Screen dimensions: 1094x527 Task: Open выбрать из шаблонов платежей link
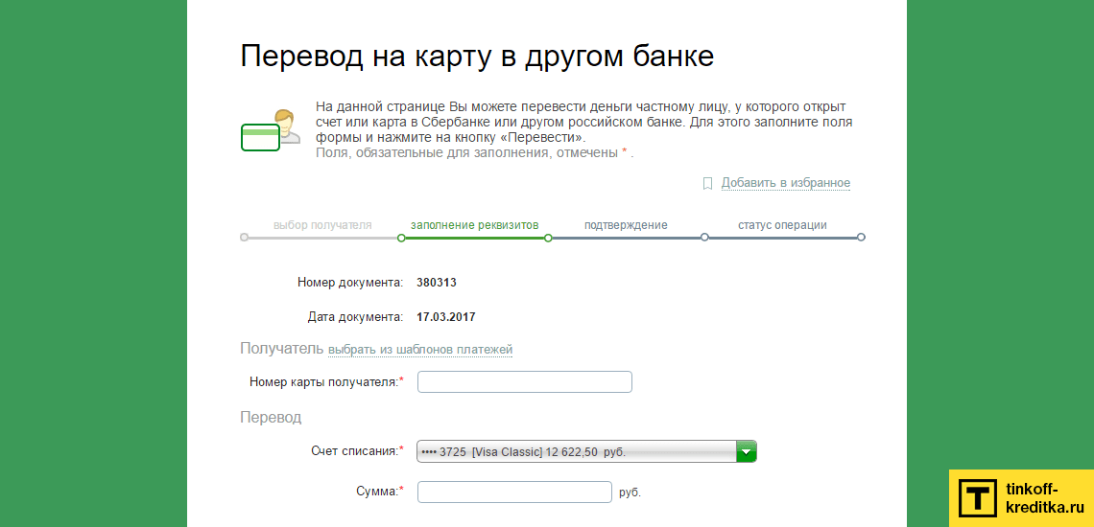tap(420, 349)
